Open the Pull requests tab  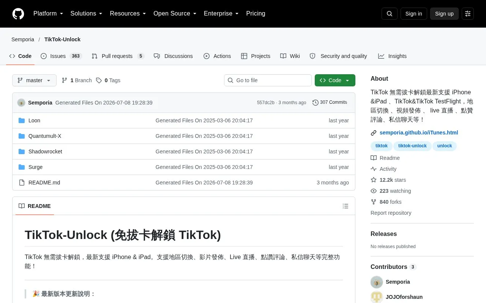pyautogui.click(x=118, y=56)
